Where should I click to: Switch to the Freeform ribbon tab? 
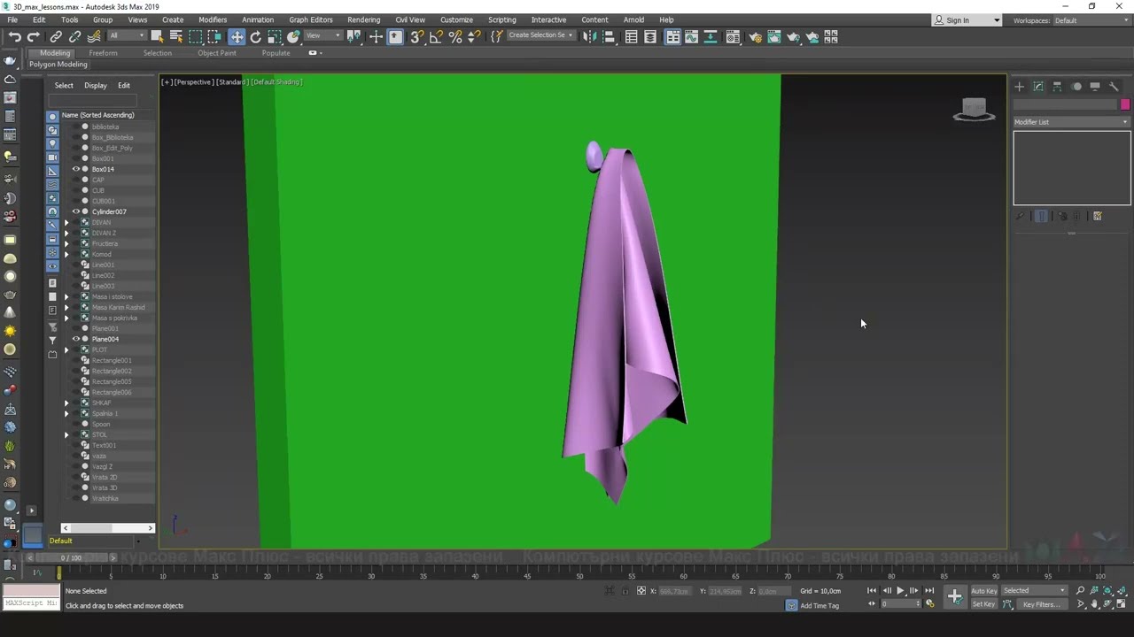(x=103, y=53)
